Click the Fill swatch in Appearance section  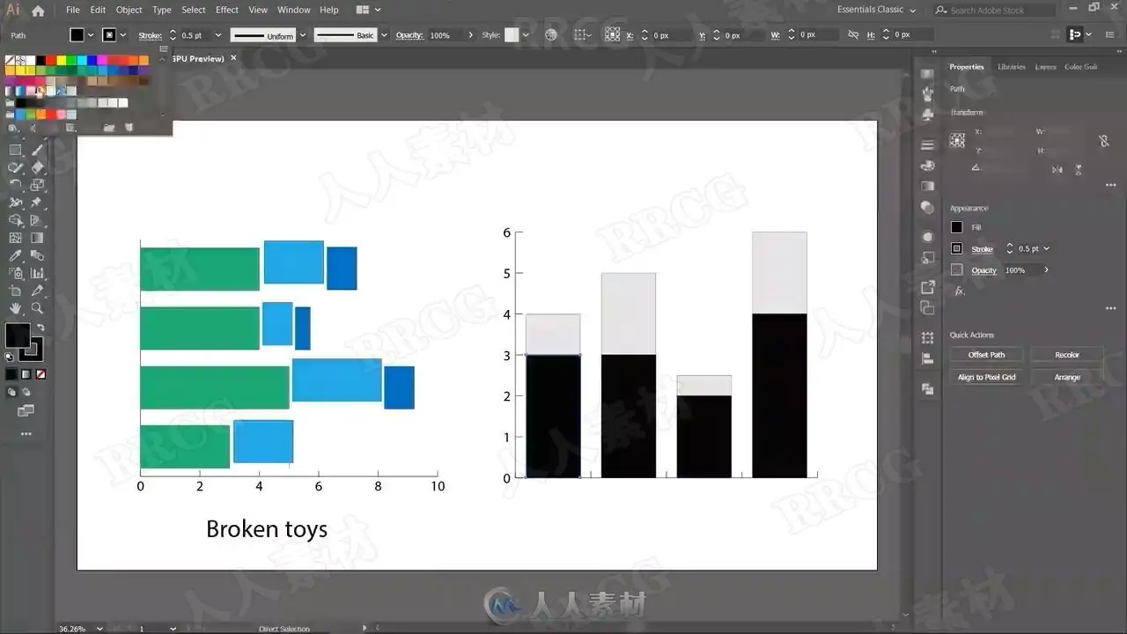[x=957, y=227]
